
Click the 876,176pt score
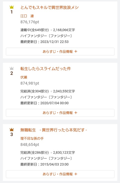[x=30, y=22]
